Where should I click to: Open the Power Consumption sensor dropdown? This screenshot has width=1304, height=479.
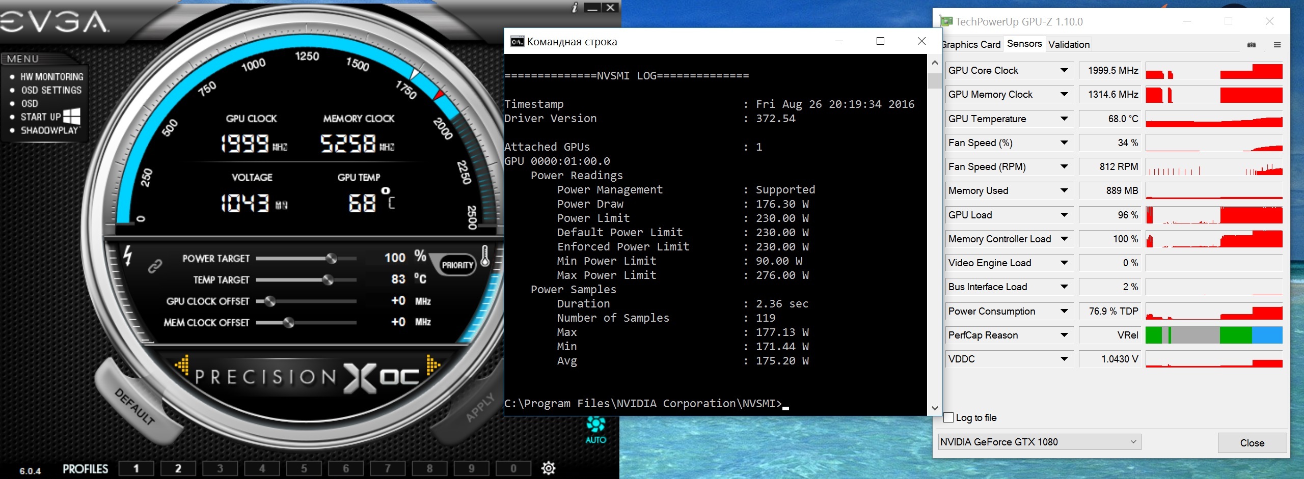point(1064,311)
